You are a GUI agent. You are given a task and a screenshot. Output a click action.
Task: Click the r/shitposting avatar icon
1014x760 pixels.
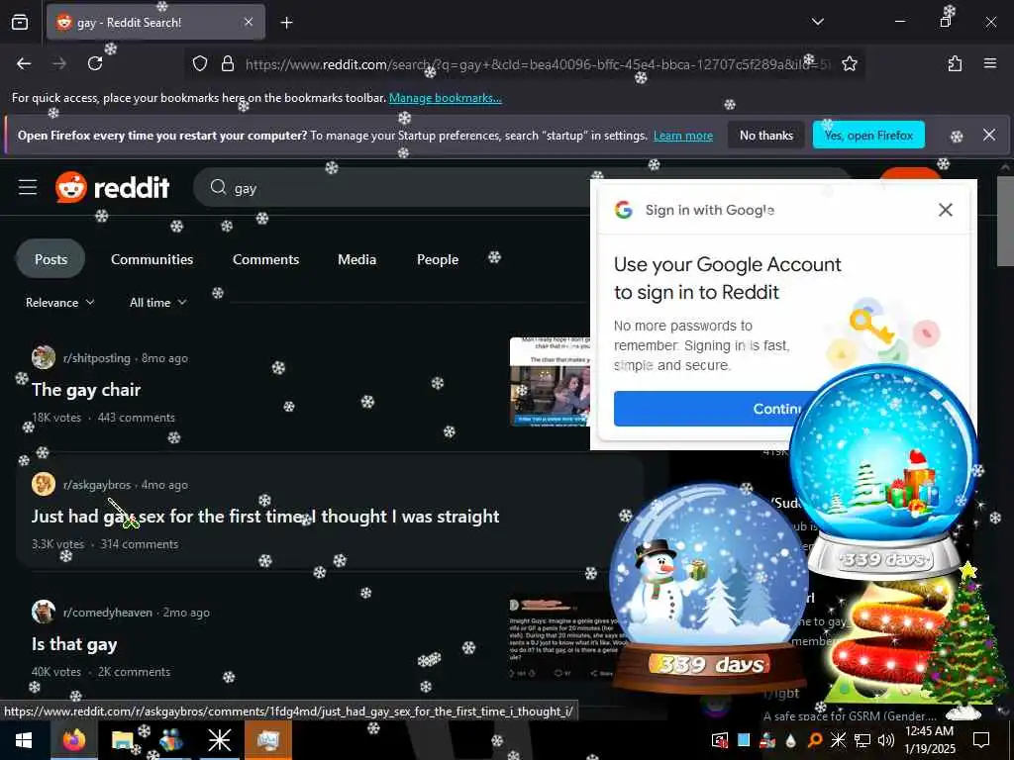[x=44, y=357]
